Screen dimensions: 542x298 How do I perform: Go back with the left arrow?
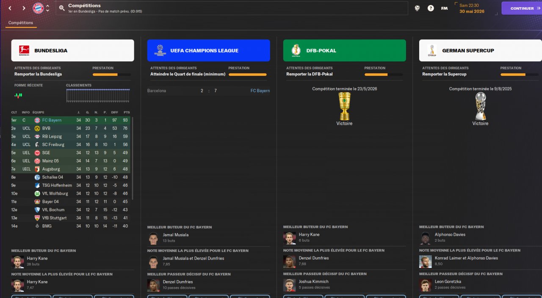(10, 8)
